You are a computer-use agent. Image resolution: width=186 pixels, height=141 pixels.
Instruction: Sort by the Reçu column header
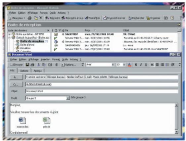coord(88,30)
